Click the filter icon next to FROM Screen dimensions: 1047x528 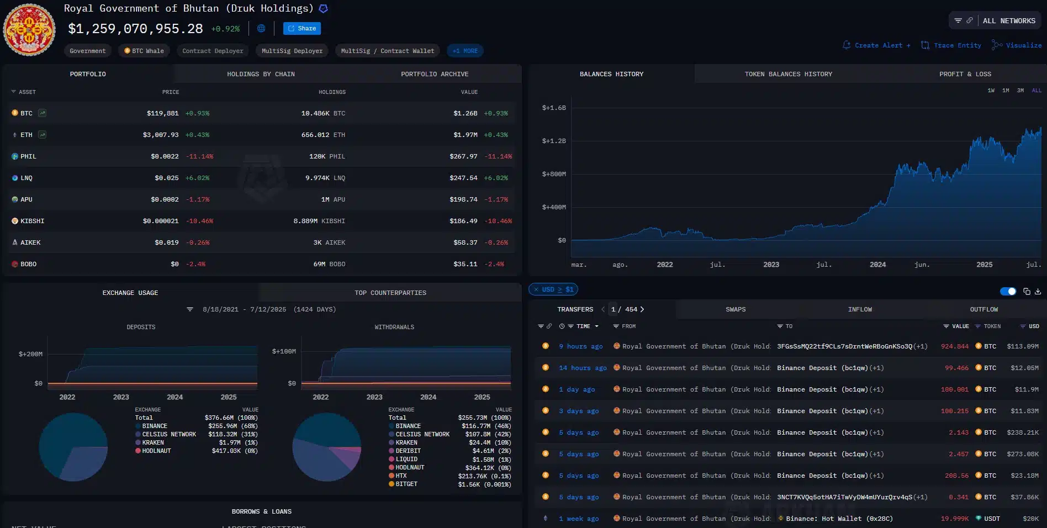(x=616, y=326)
